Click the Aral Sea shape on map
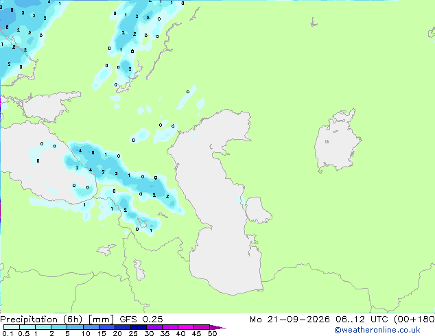Screen dimensions: 435x336 [x=337, y=141]
